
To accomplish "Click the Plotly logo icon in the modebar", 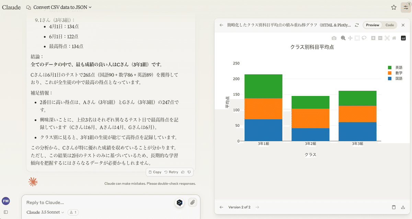I will [403, 38].
